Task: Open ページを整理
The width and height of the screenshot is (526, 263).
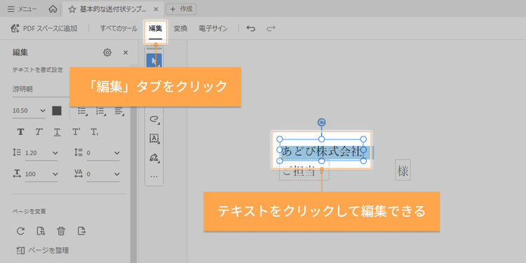Action: 43,250
